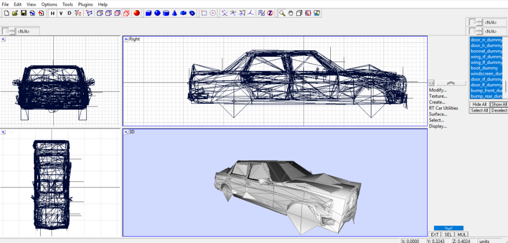508x243 pixels.
Task: Click the white 3D cube view icon
Action: [299, 13]
